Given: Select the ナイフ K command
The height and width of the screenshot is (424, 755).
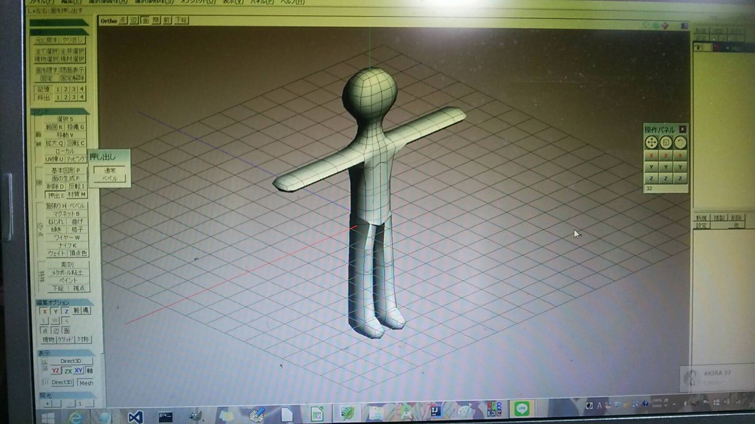Looking at the screenshot, I should [67, 245].
